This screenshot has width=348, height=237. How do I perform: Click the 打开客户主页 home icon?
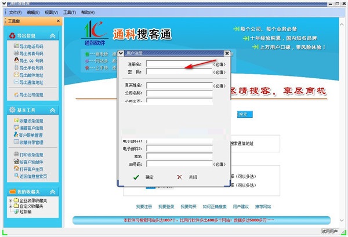(16, 169)
